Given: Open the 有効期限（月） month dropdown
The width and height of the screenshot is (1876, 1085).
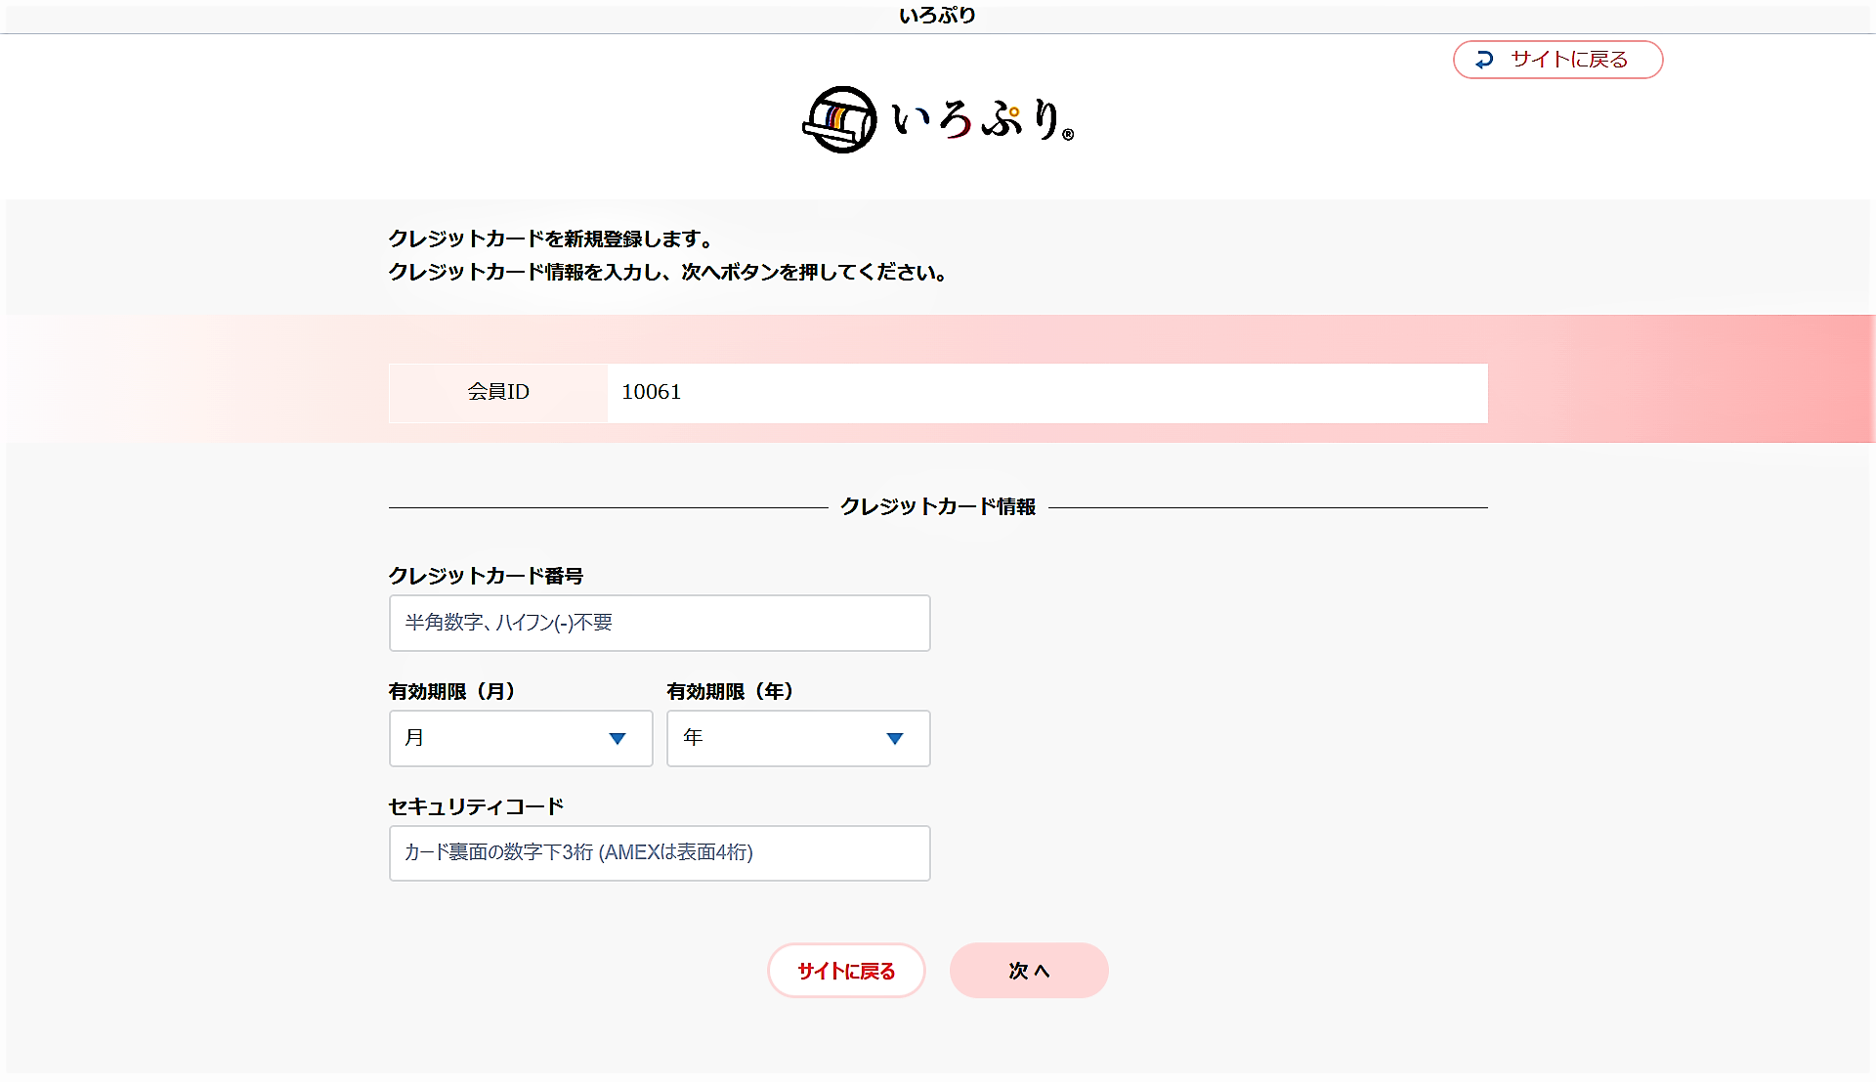Looking at the screenshot, I should click(521, 738).
